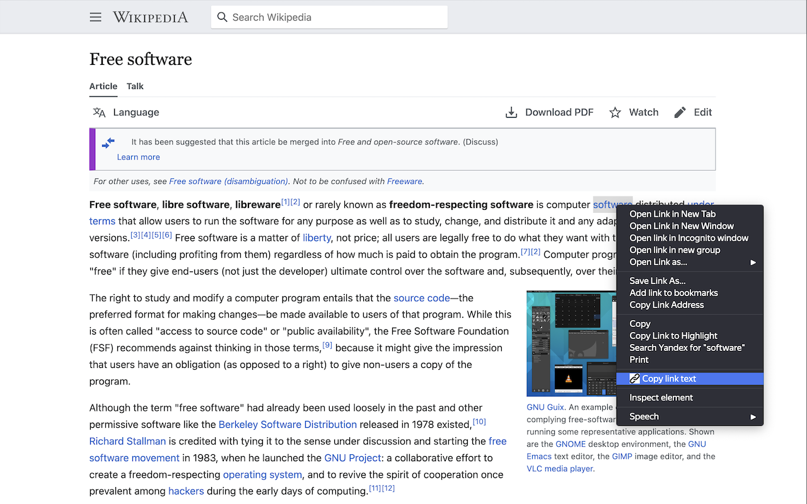Image resolution: width=807 pixels, height=504 pixels.
Task: Follow the "Richard Stallman" link
Action: click(x=127, y=441)
